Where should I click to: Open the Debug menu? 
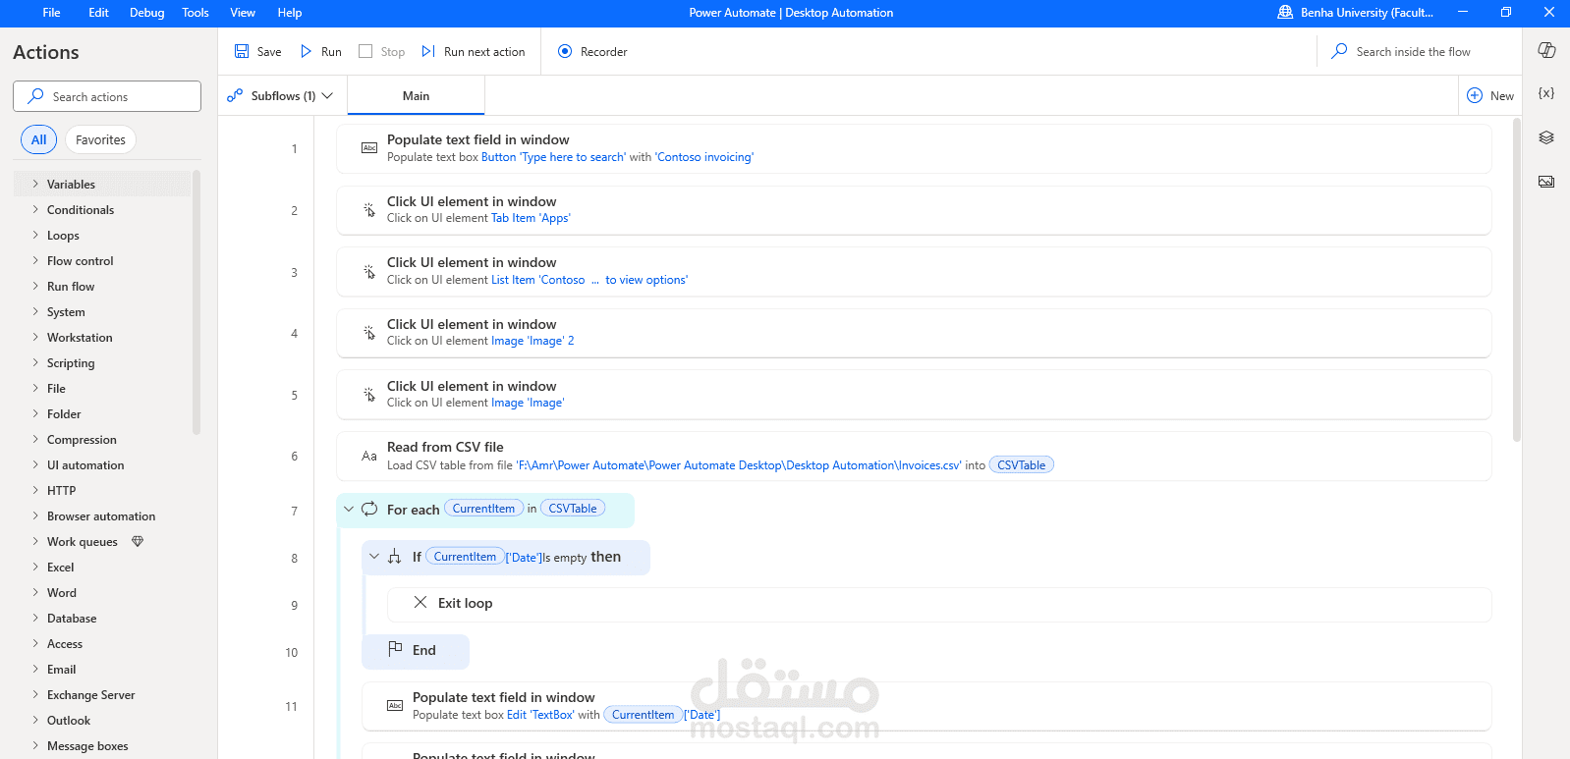(147, 13)
